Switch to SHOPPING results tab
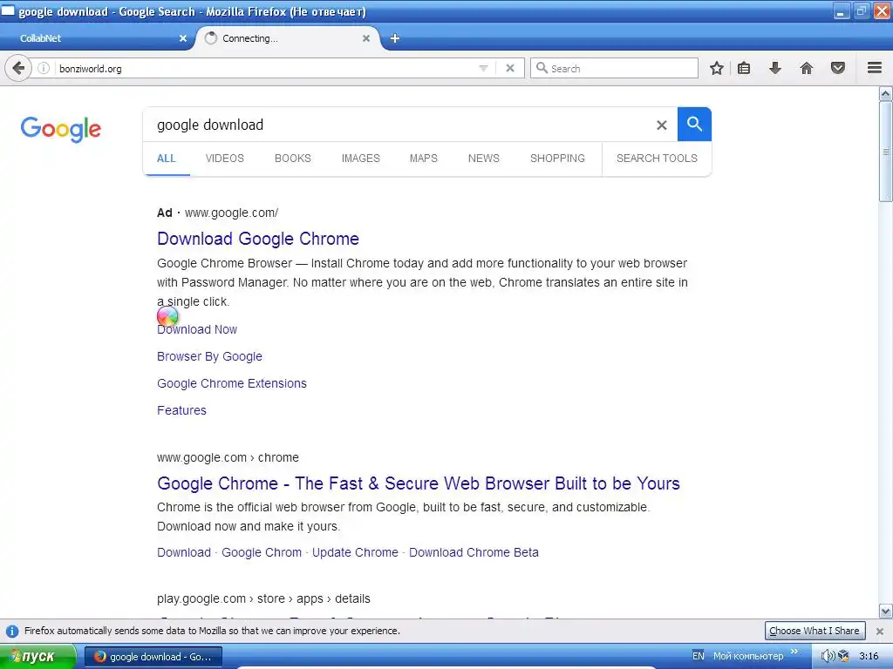This screenshot has height=669, width=893. coord(557,159)
